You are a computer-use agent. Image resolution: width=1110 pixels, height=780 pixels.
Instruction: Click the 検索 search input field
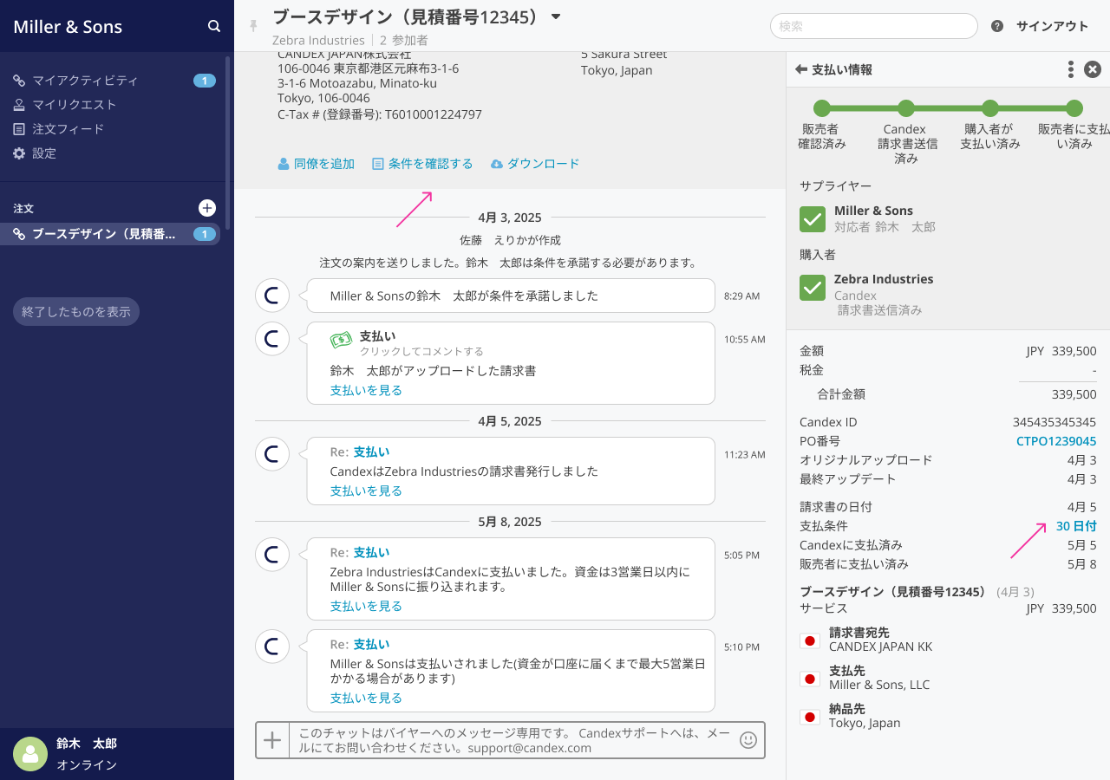pos(873,26)
